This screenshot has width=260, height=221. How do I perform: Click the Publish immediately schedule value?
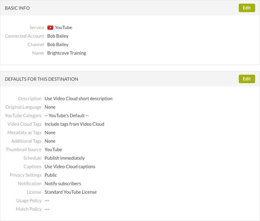pos(65,158)
